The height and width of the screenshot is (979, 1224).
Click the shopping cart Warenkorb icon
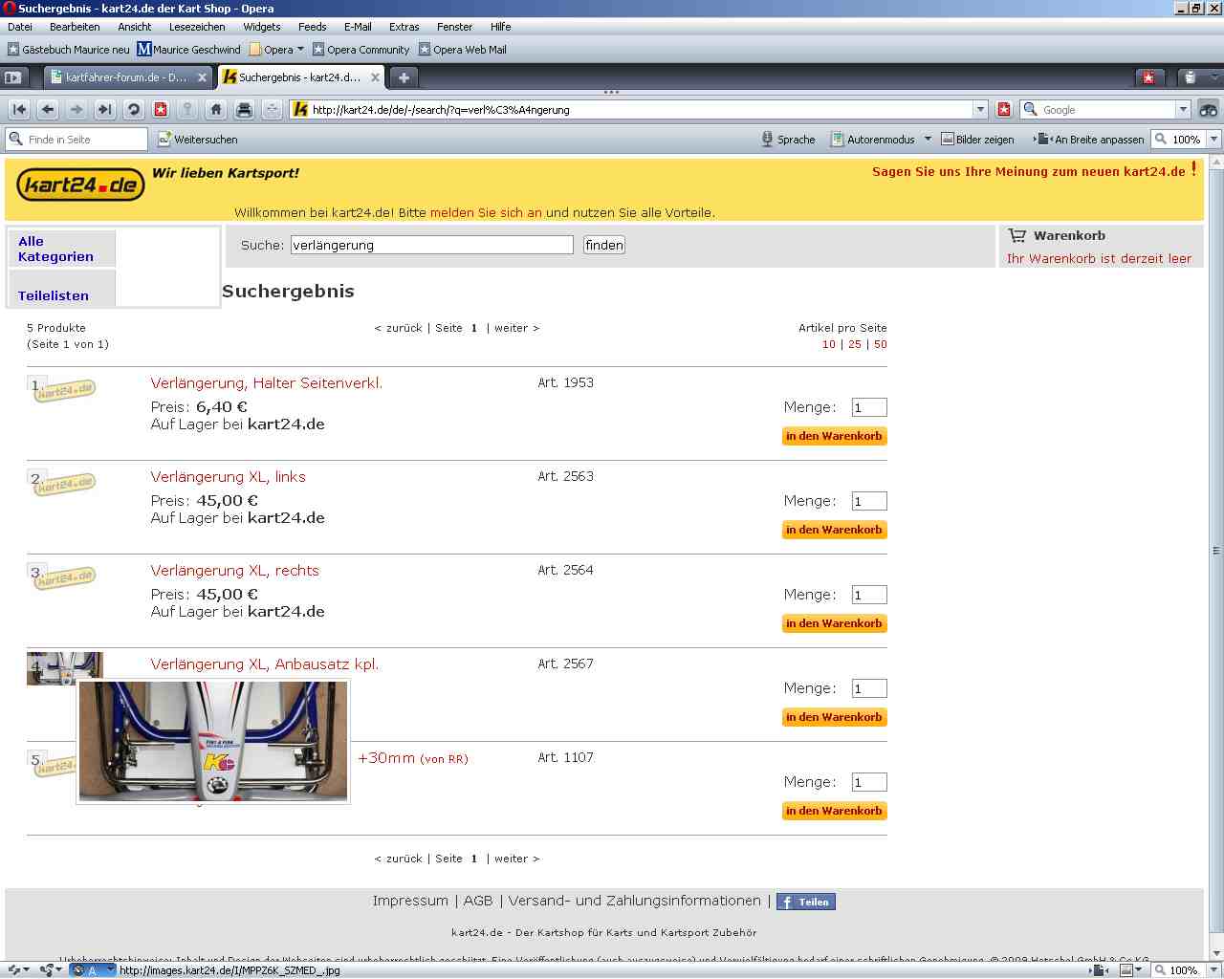1016,235
